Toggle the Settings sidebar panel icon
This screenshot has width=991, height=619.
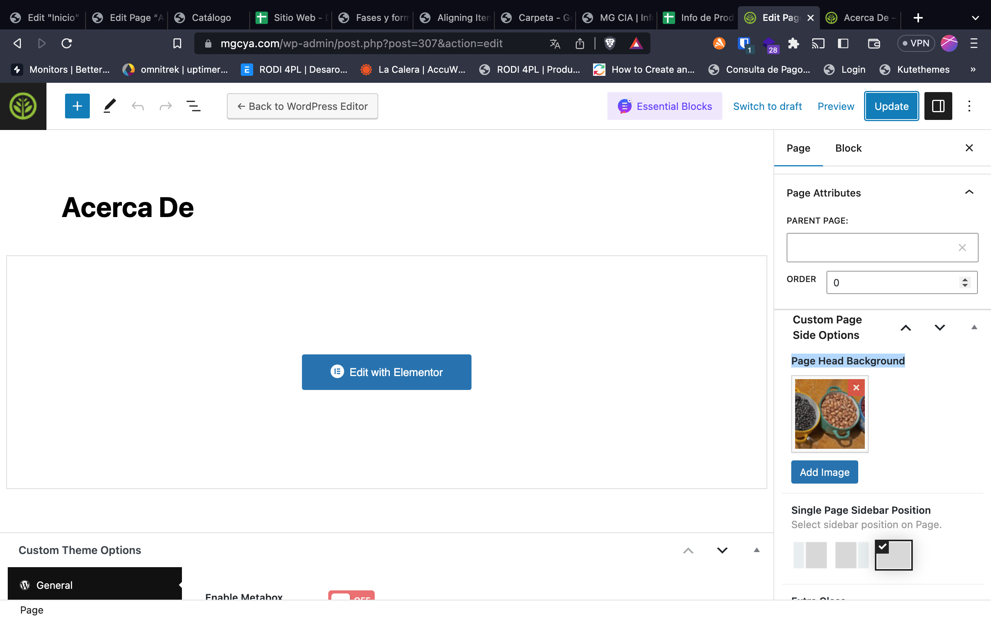pyautogui.click(x=938, y=106)
